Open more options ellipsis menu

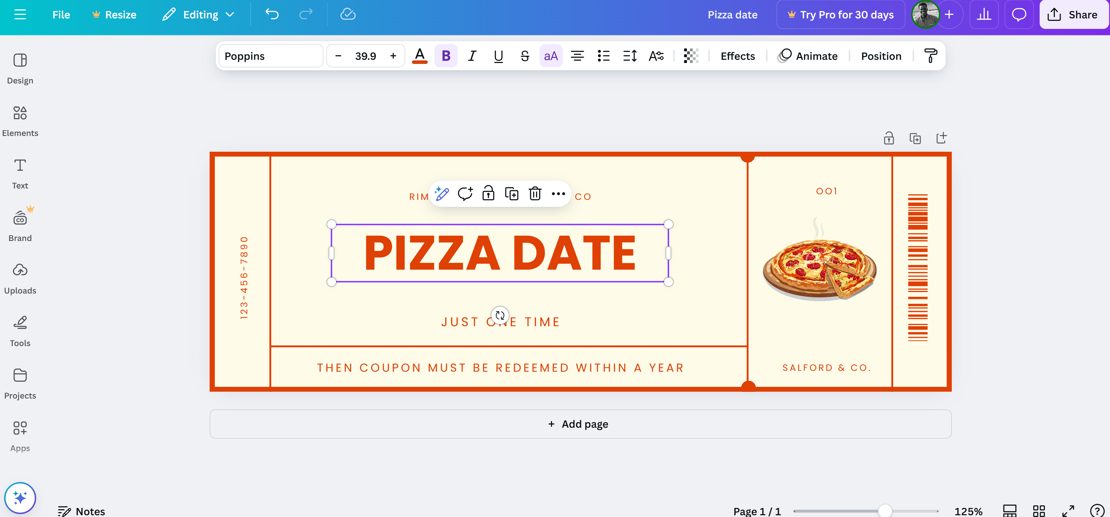(x=558, y=194)
